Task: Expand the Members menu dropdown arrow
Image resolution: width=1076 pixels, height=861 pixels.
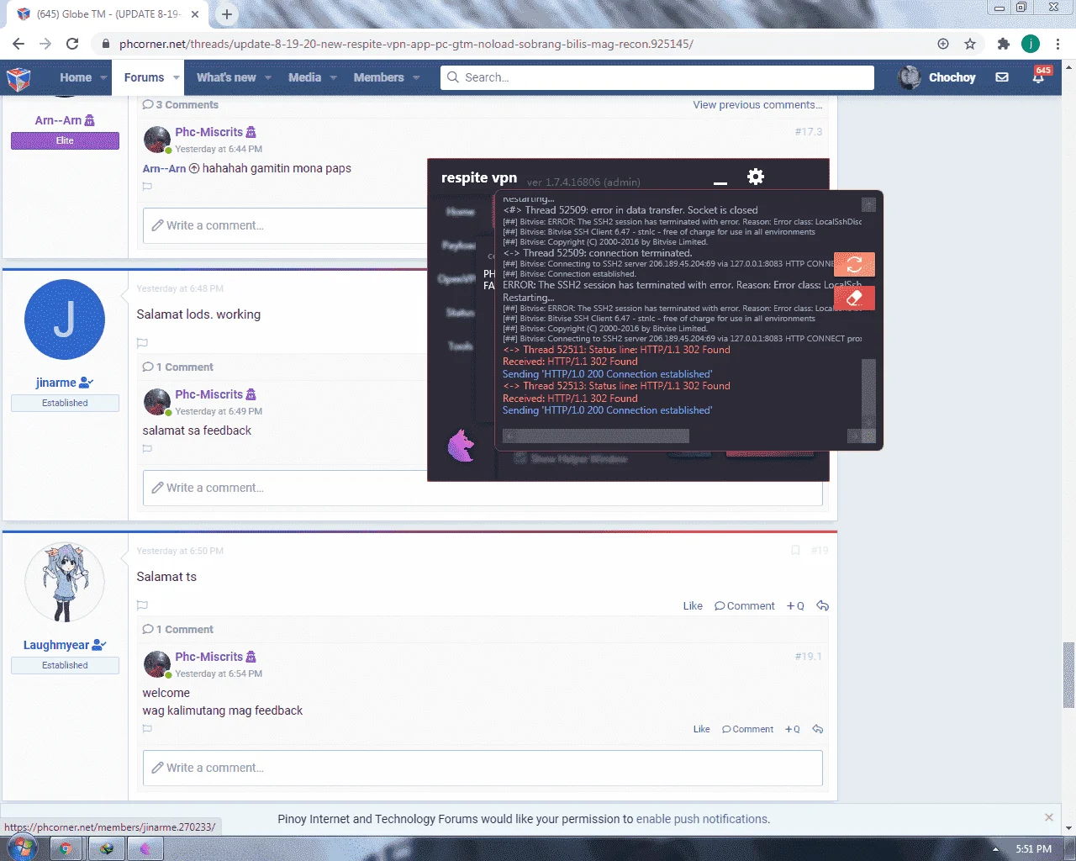Action: pyautogui.click(x=416, y=77)
